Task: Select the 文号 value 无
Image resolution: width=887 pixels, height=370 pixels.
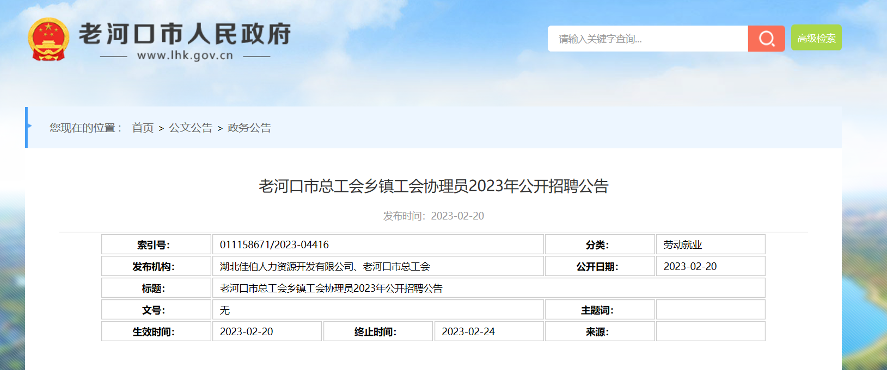Action: click(x=225, y=310)
